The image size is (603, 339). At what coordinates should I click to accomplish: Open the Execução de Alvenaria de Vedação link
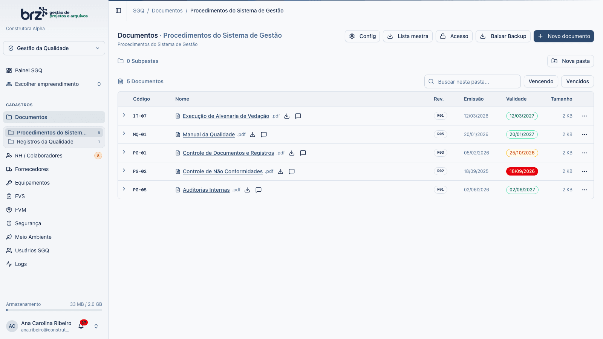coord(226,116)
